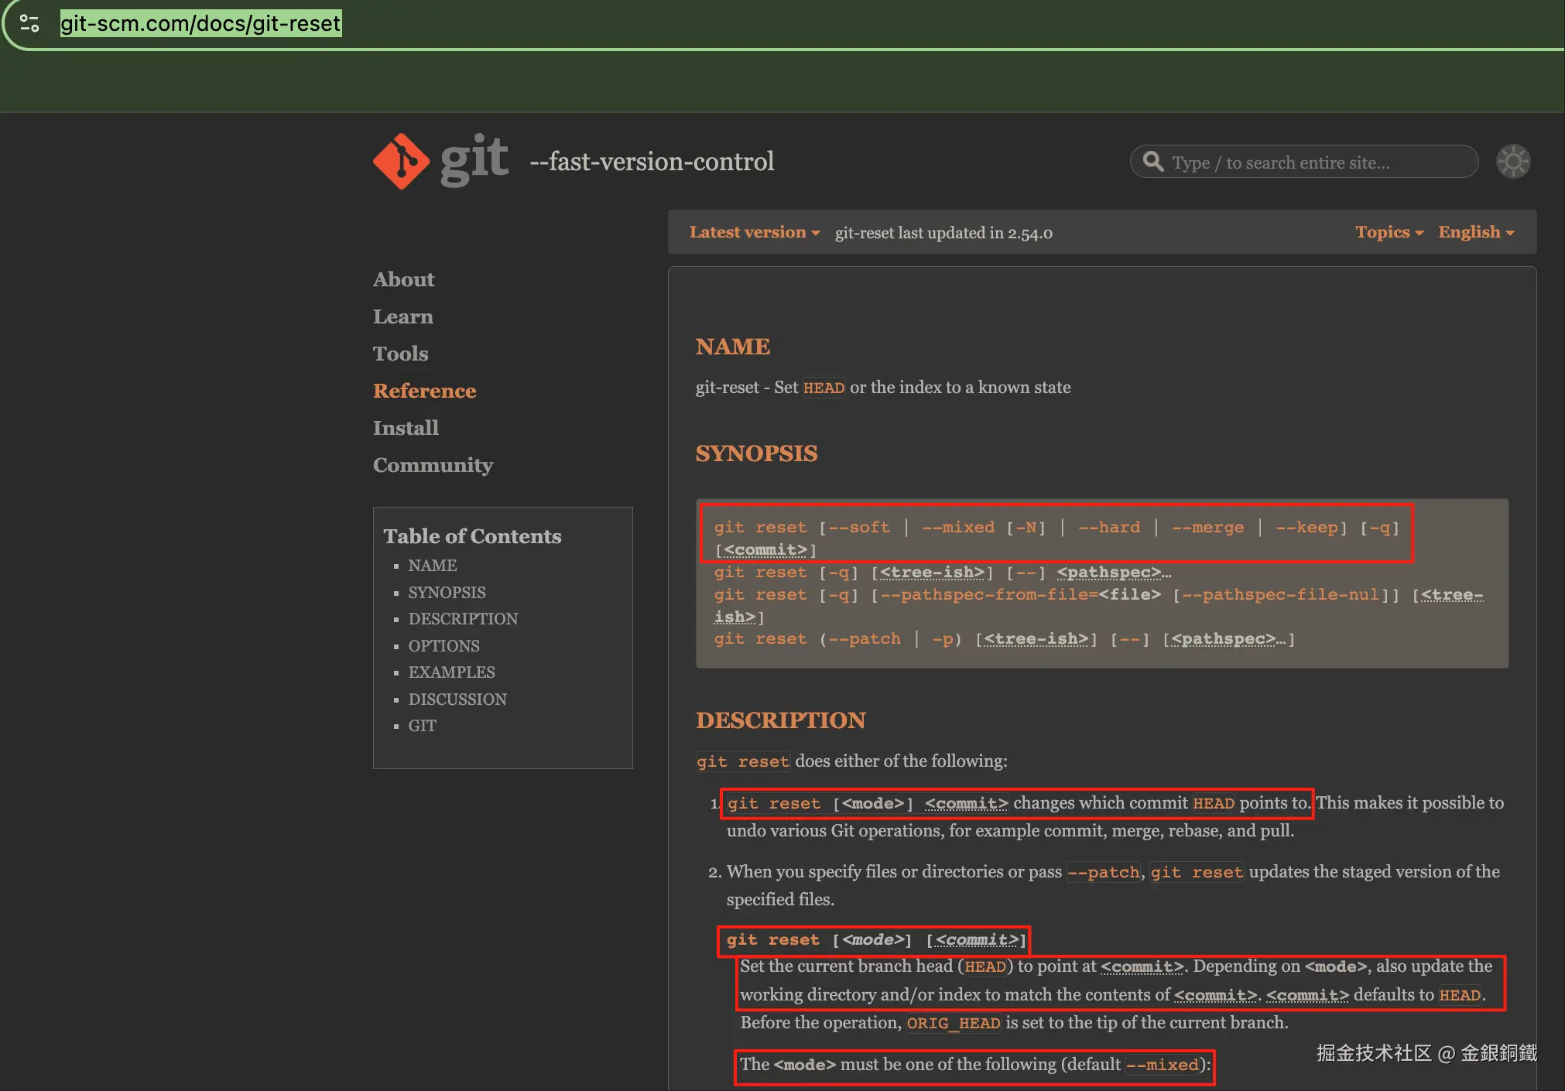This screenshot has height=1091, width=1565.
Task: Expand the Latest version dropdown
Action: coord(755,232)
